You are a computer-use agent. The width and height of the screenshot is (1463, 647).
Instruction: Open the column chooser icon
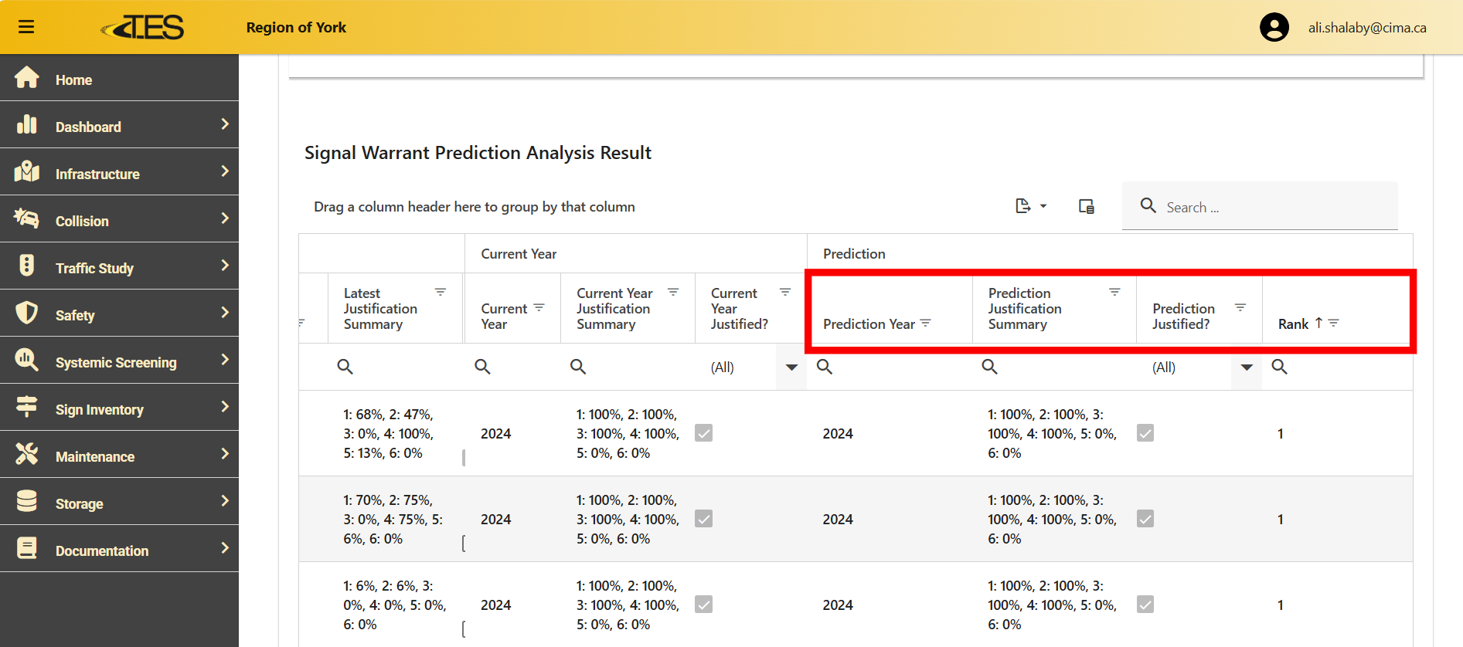click(x=1086, y=206)
